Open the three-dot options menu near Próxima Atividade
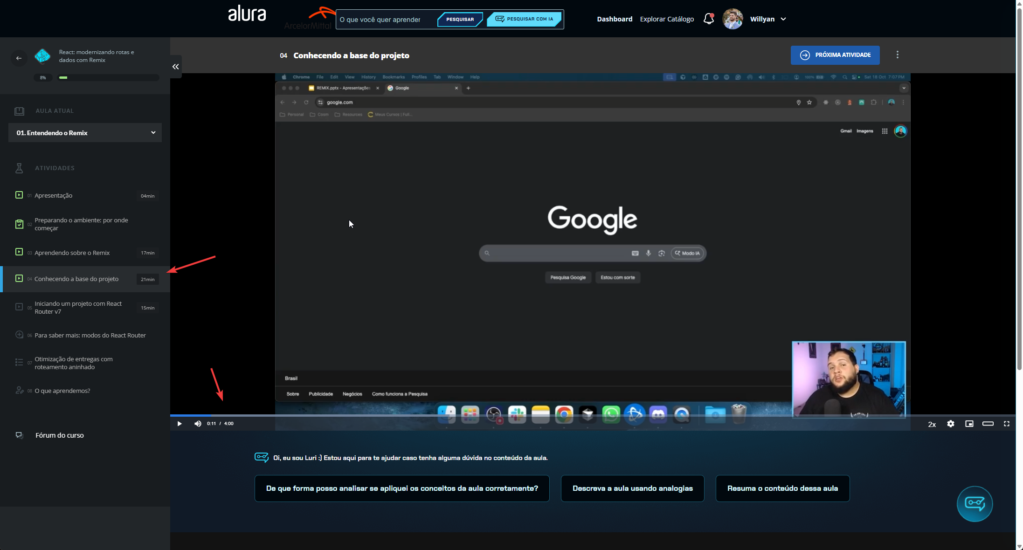Viewport: 1023px width, 550px height. coord(897,55)
